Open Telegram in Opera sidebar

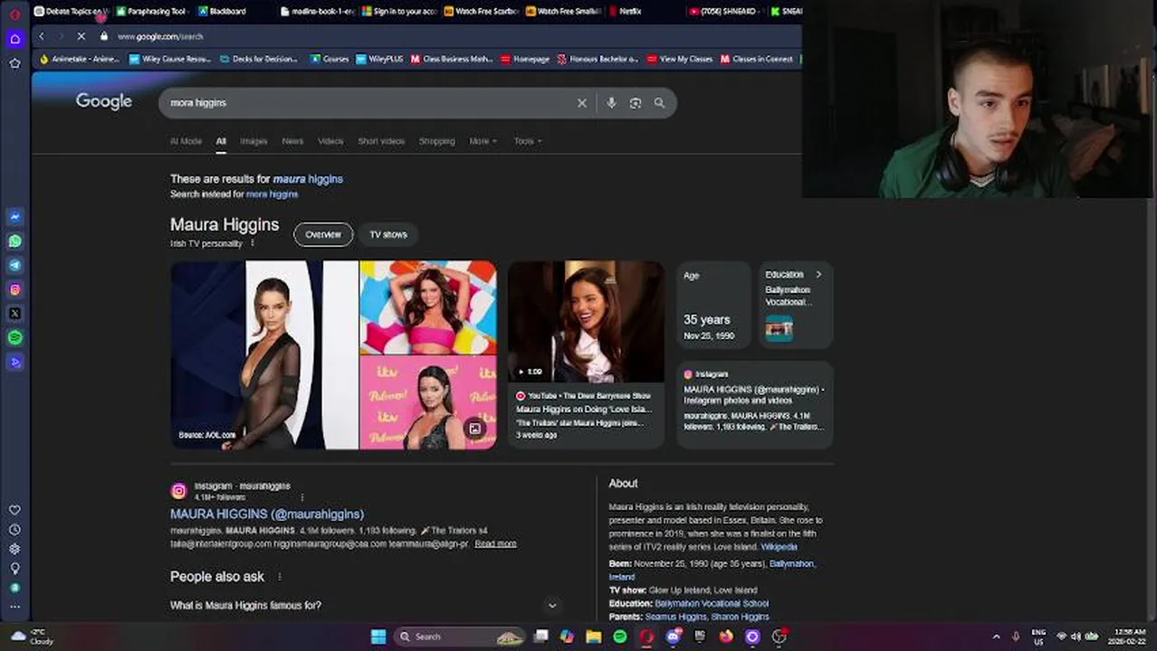[14, 265]
